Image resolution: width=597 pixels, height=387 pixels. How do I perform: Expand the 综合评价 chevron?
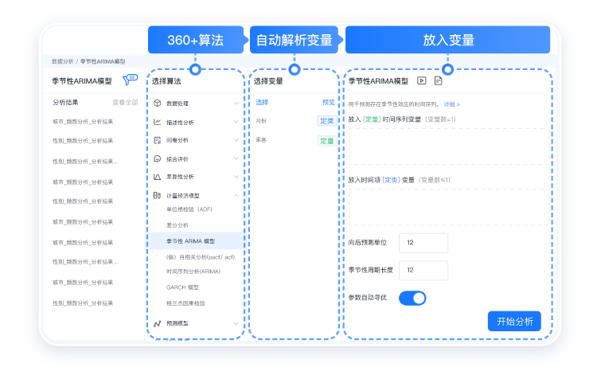pos(236,158)
